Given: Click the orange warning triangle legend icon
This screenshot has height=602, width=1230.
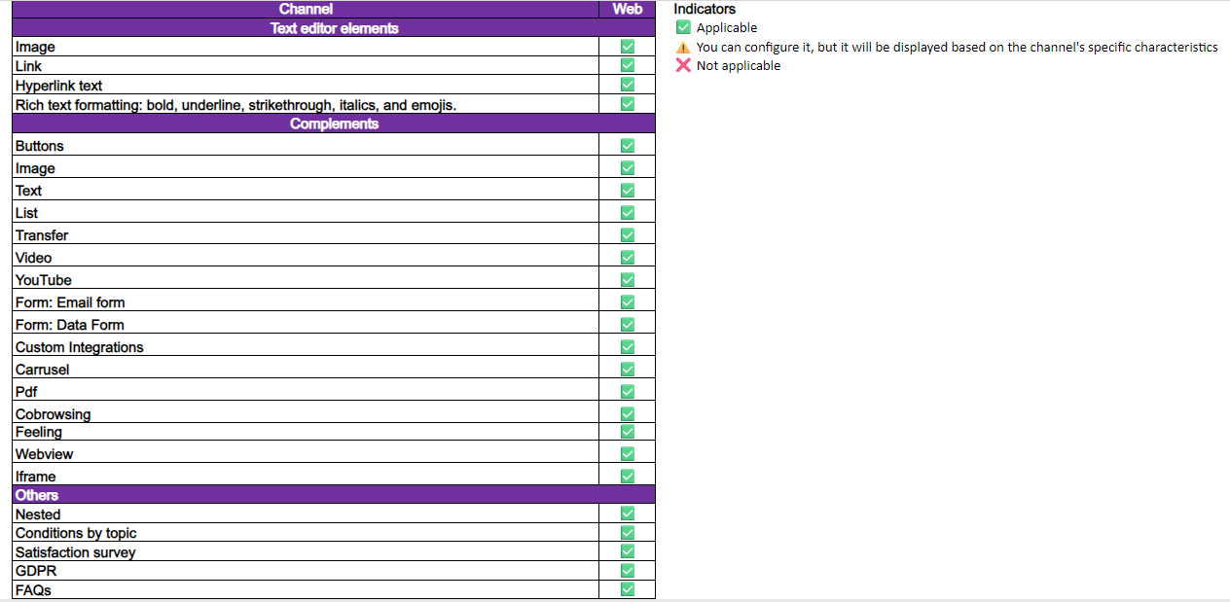Looking at the screenshot, I should click(x=683, y=47).
